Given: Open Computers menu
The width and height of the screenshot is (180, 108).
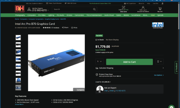Looking at the screenshot, I should (x=32, y=15).
